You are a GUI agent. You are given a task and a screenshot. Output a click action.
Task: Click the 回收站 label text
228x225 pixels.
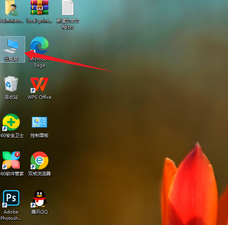pyautogui.click(x=11, y=97)
